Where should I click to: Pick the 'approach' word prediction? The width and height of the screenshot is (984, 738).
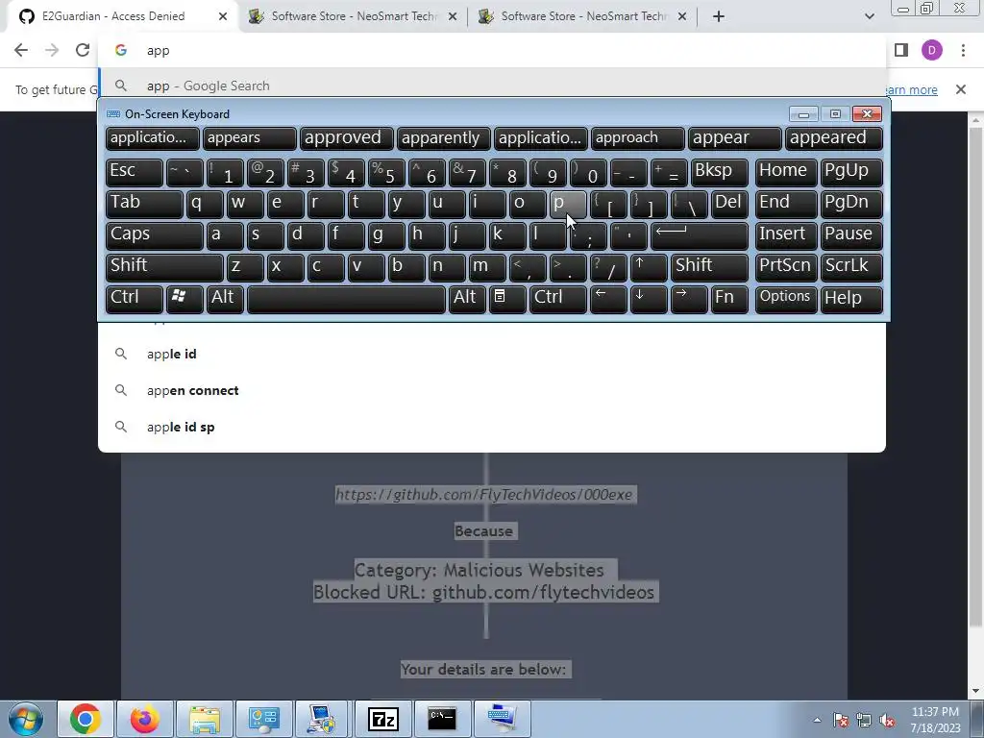tap(638, 138)
